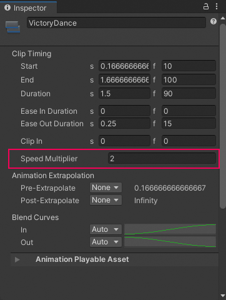Open help reference question mark icon

214,21
